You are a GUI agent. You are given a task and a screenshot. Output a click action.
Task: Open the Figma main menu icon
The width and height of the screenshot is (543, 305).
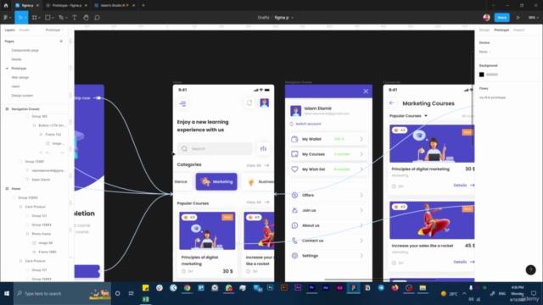(x=6, y=17)
